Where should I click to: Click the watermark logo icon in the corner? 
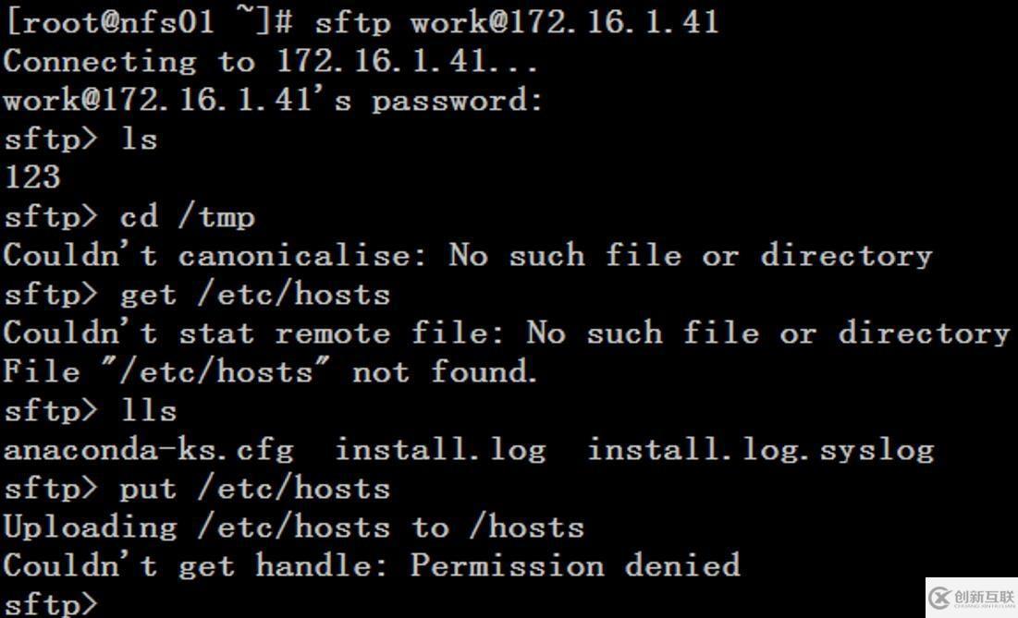click(941, 598)
